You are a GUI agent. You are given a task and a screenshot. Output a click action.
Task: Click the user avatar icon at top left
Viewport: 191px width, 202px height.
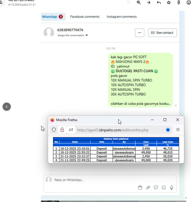click(x=1, y=2)
